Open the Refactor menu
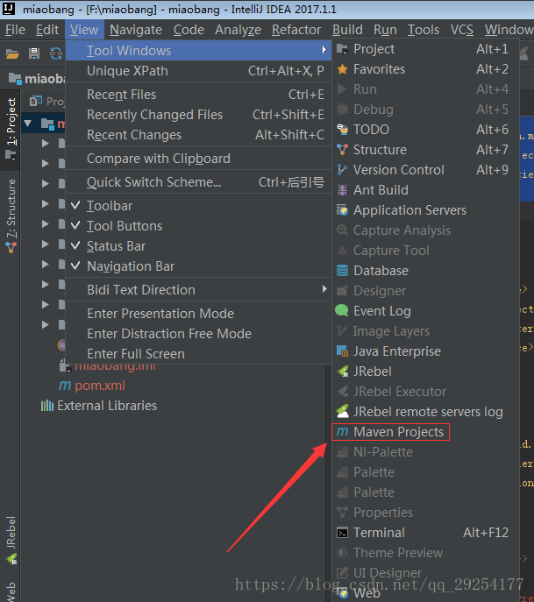 pos(296,30)
